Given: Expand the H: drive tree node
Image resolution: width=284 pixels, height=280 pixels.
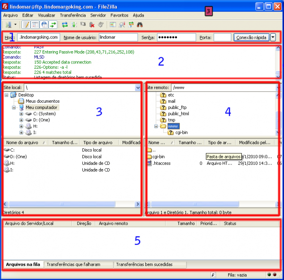Looking at the screenshot, I should pos(21,126).
